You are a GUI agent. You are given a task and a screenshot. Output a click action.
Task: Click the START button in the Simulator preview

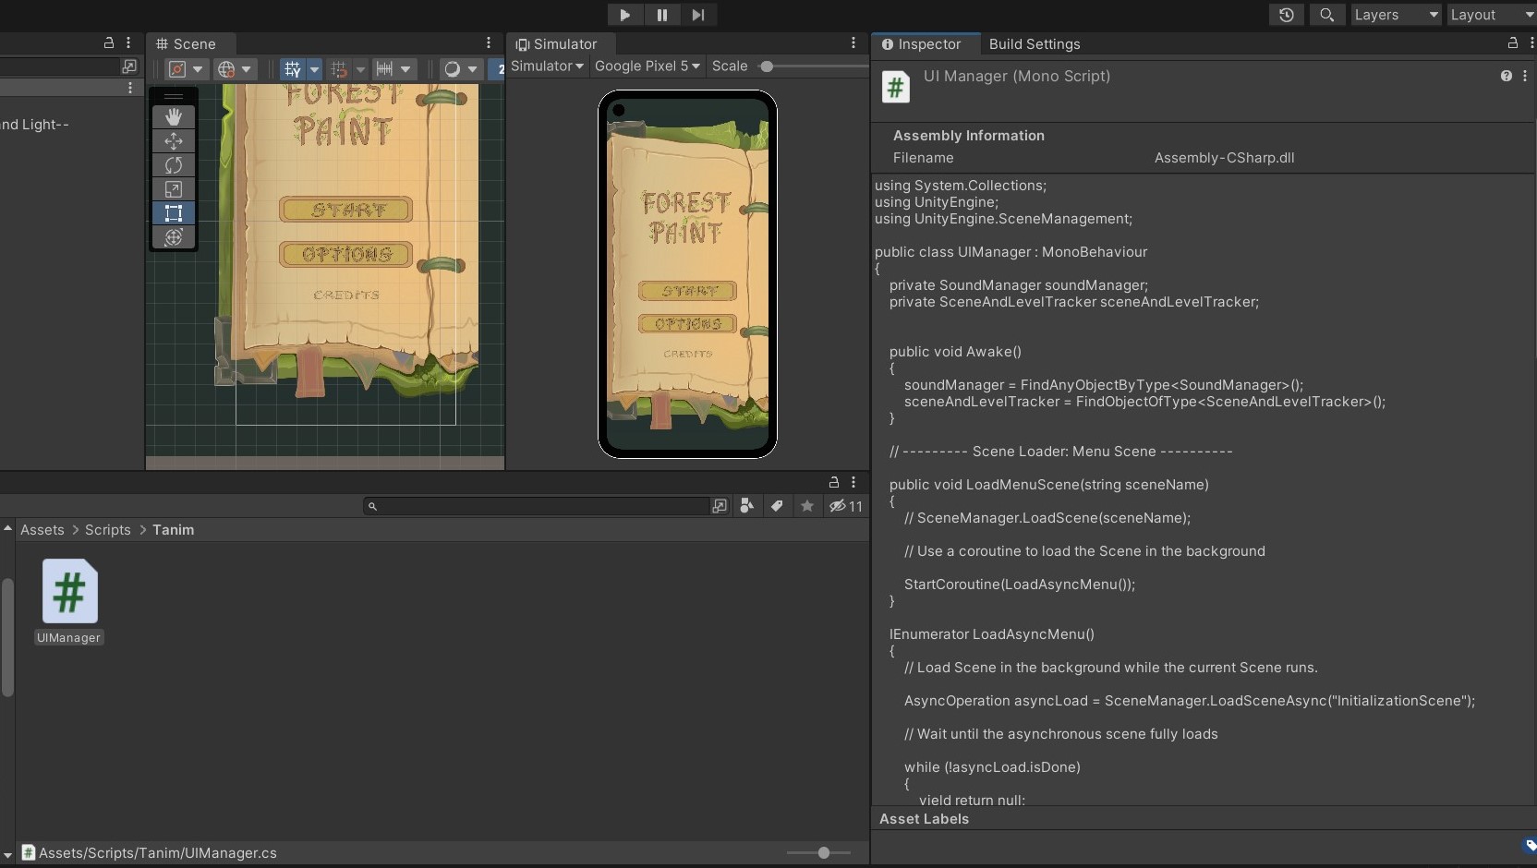[x=688, y=291]
